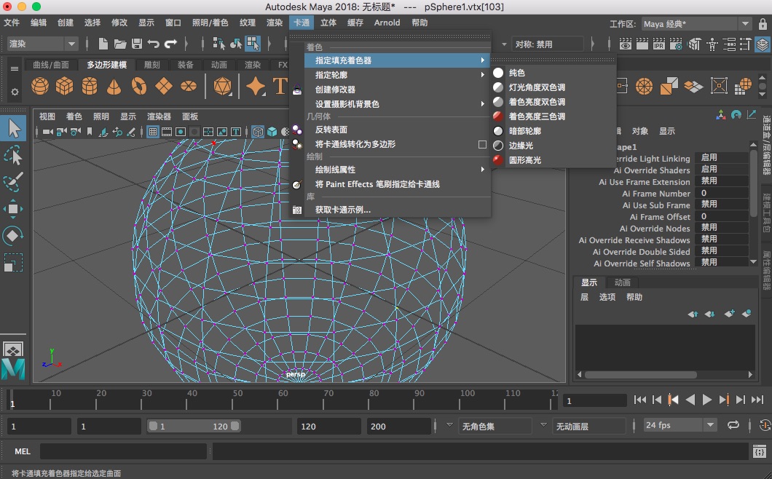The width and height of the screenshot is (772, 479).
Task: Click the render settings icon with gear
Action: (675, 44)
